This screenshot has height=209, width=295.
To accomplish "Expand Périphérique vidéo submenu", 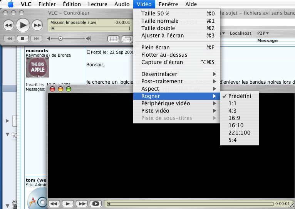I will pos(177,103).
